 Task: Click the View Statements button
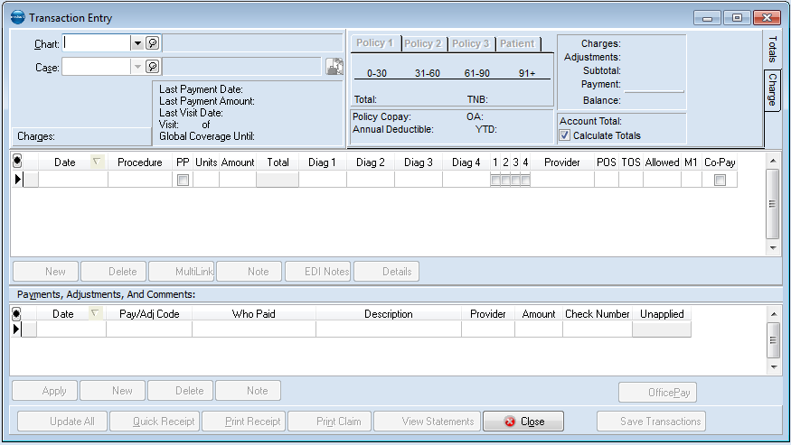428,422
